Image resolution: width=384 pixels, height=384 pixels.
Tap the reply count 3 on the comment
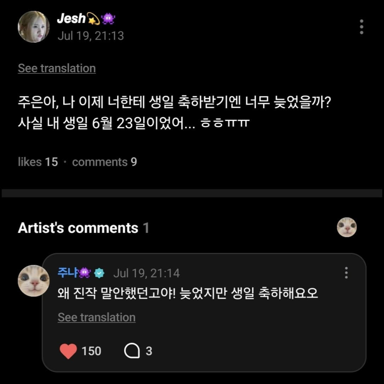click(x=149, y=351)
